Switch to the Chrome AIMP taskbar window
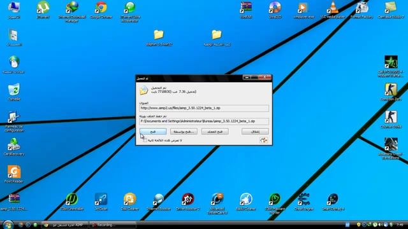 65,225
